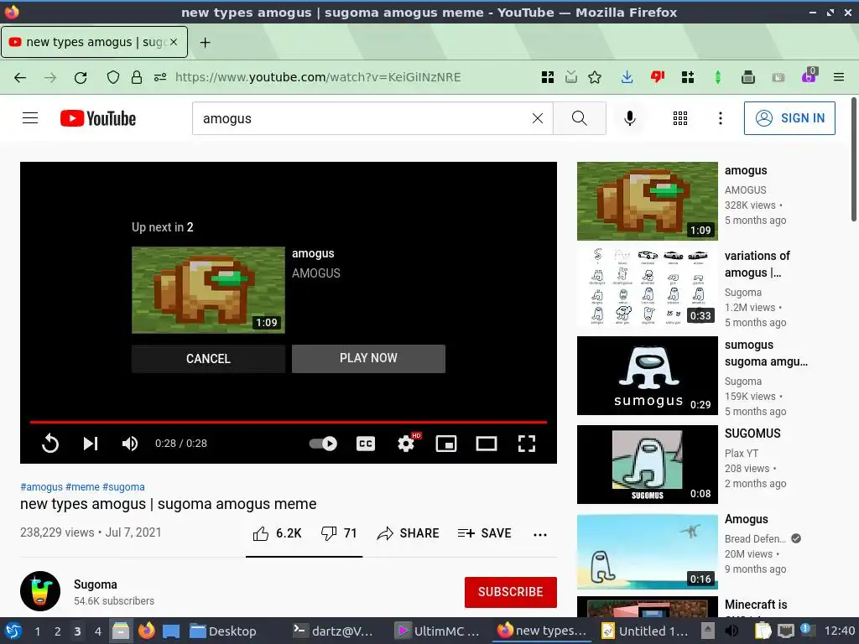
Task: Bookmark this page with the star
Action: 595,77
